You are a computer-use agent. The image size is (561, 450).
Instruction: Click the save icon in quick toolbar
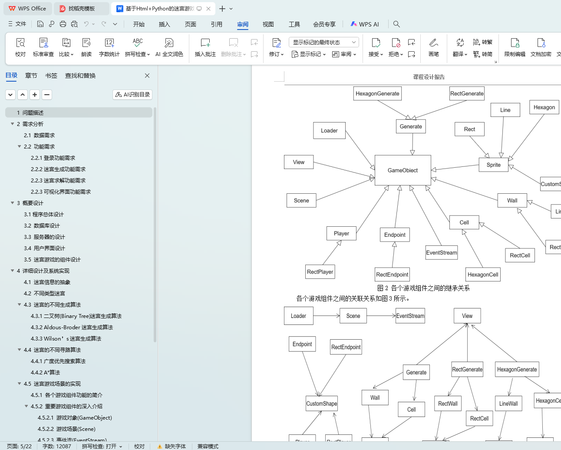[40, 24]
